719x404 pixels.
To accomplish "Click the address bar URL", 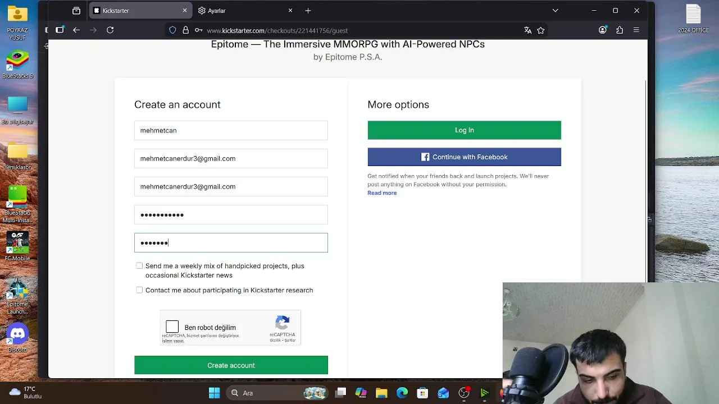I will (x=277, y=30).
